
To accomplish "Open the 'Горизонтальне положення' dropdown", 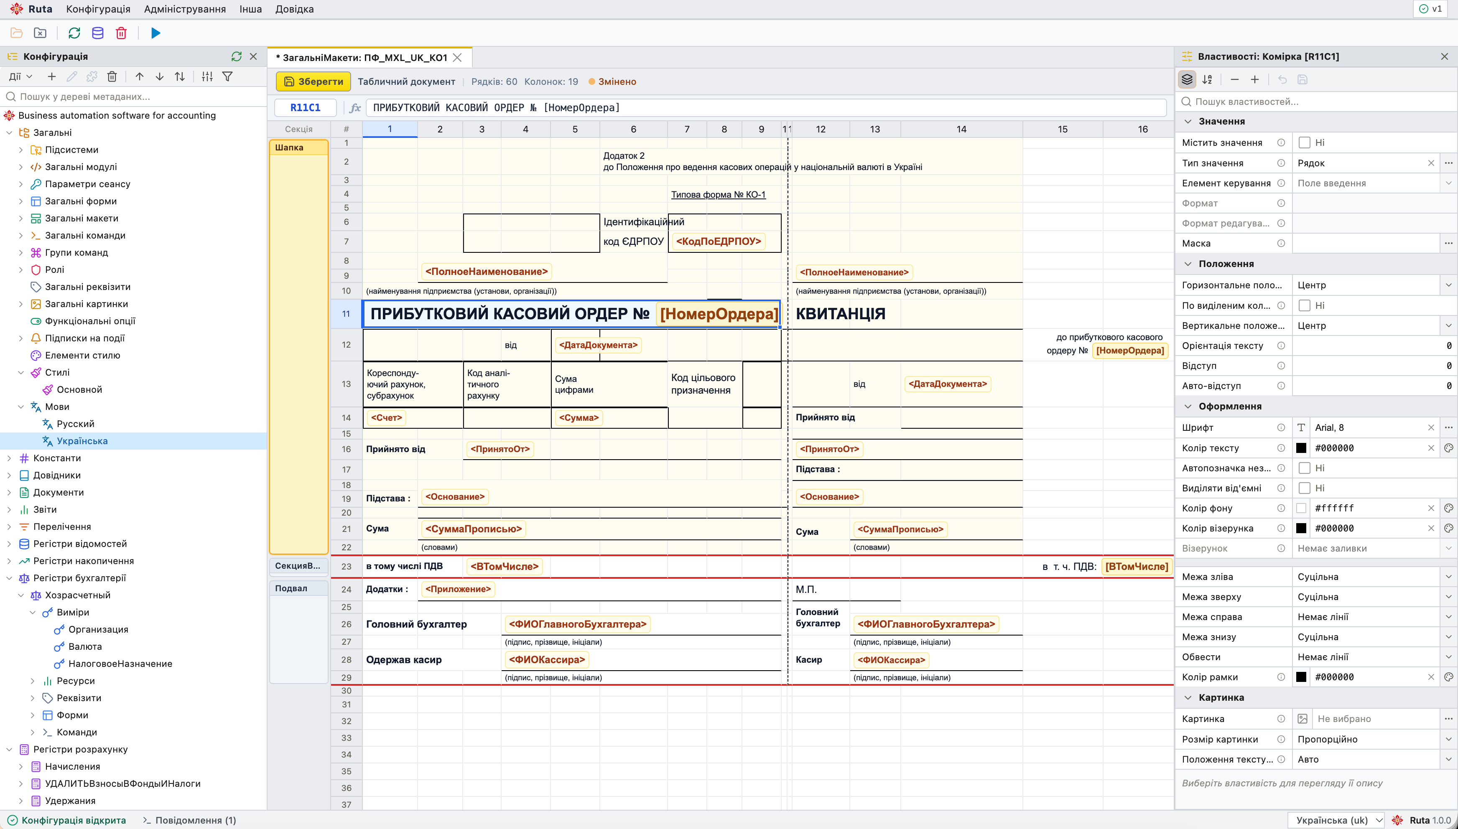I will pyautogui.click(x=1374, y=285).
